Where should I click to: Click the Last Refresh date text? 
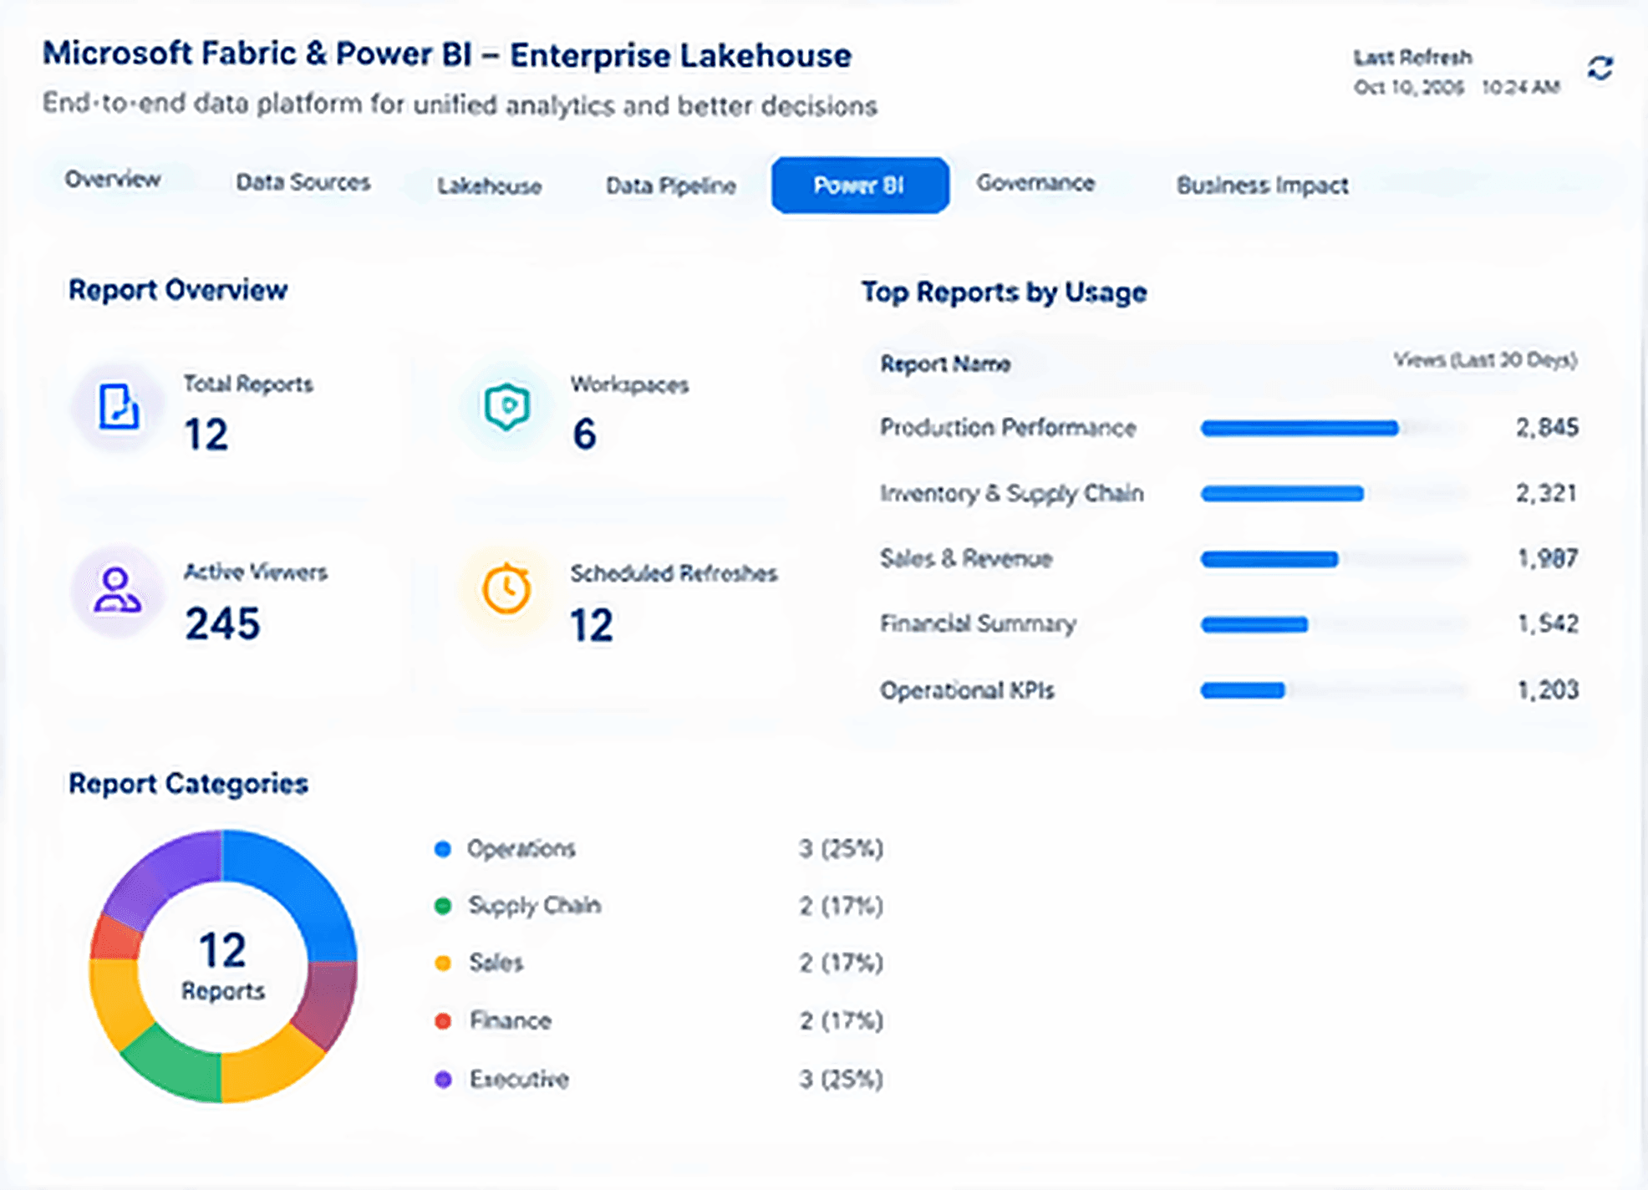pos(1457,88)
